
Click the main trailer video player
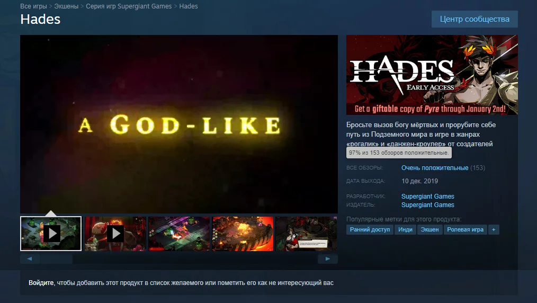coord(179,124)
